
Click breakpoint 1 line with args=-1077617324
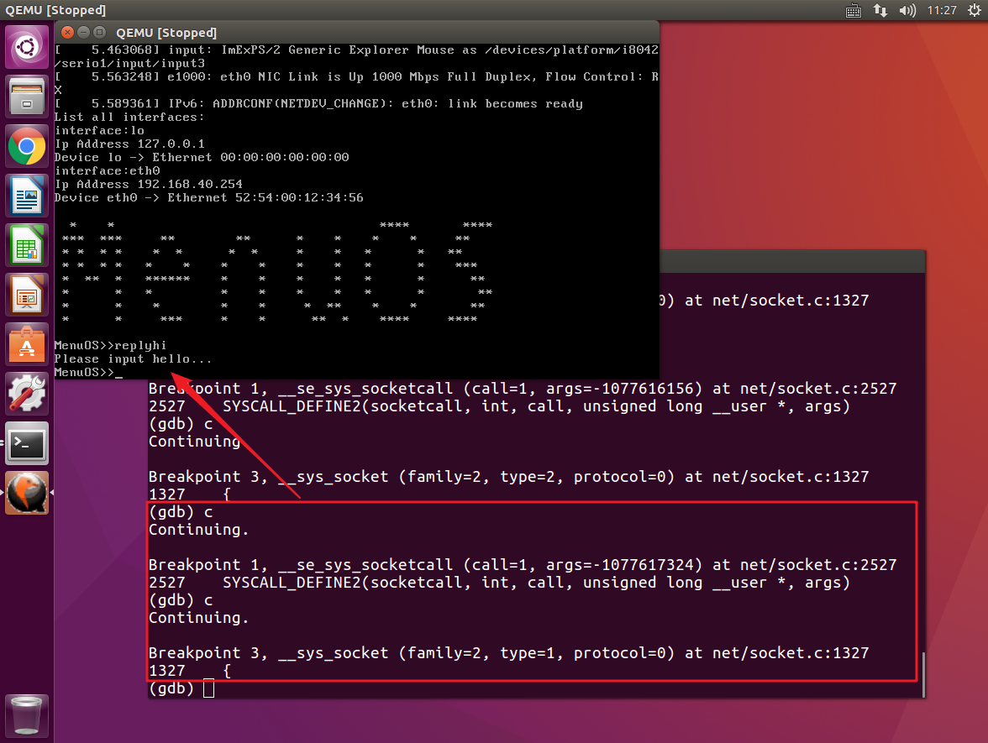523,565
